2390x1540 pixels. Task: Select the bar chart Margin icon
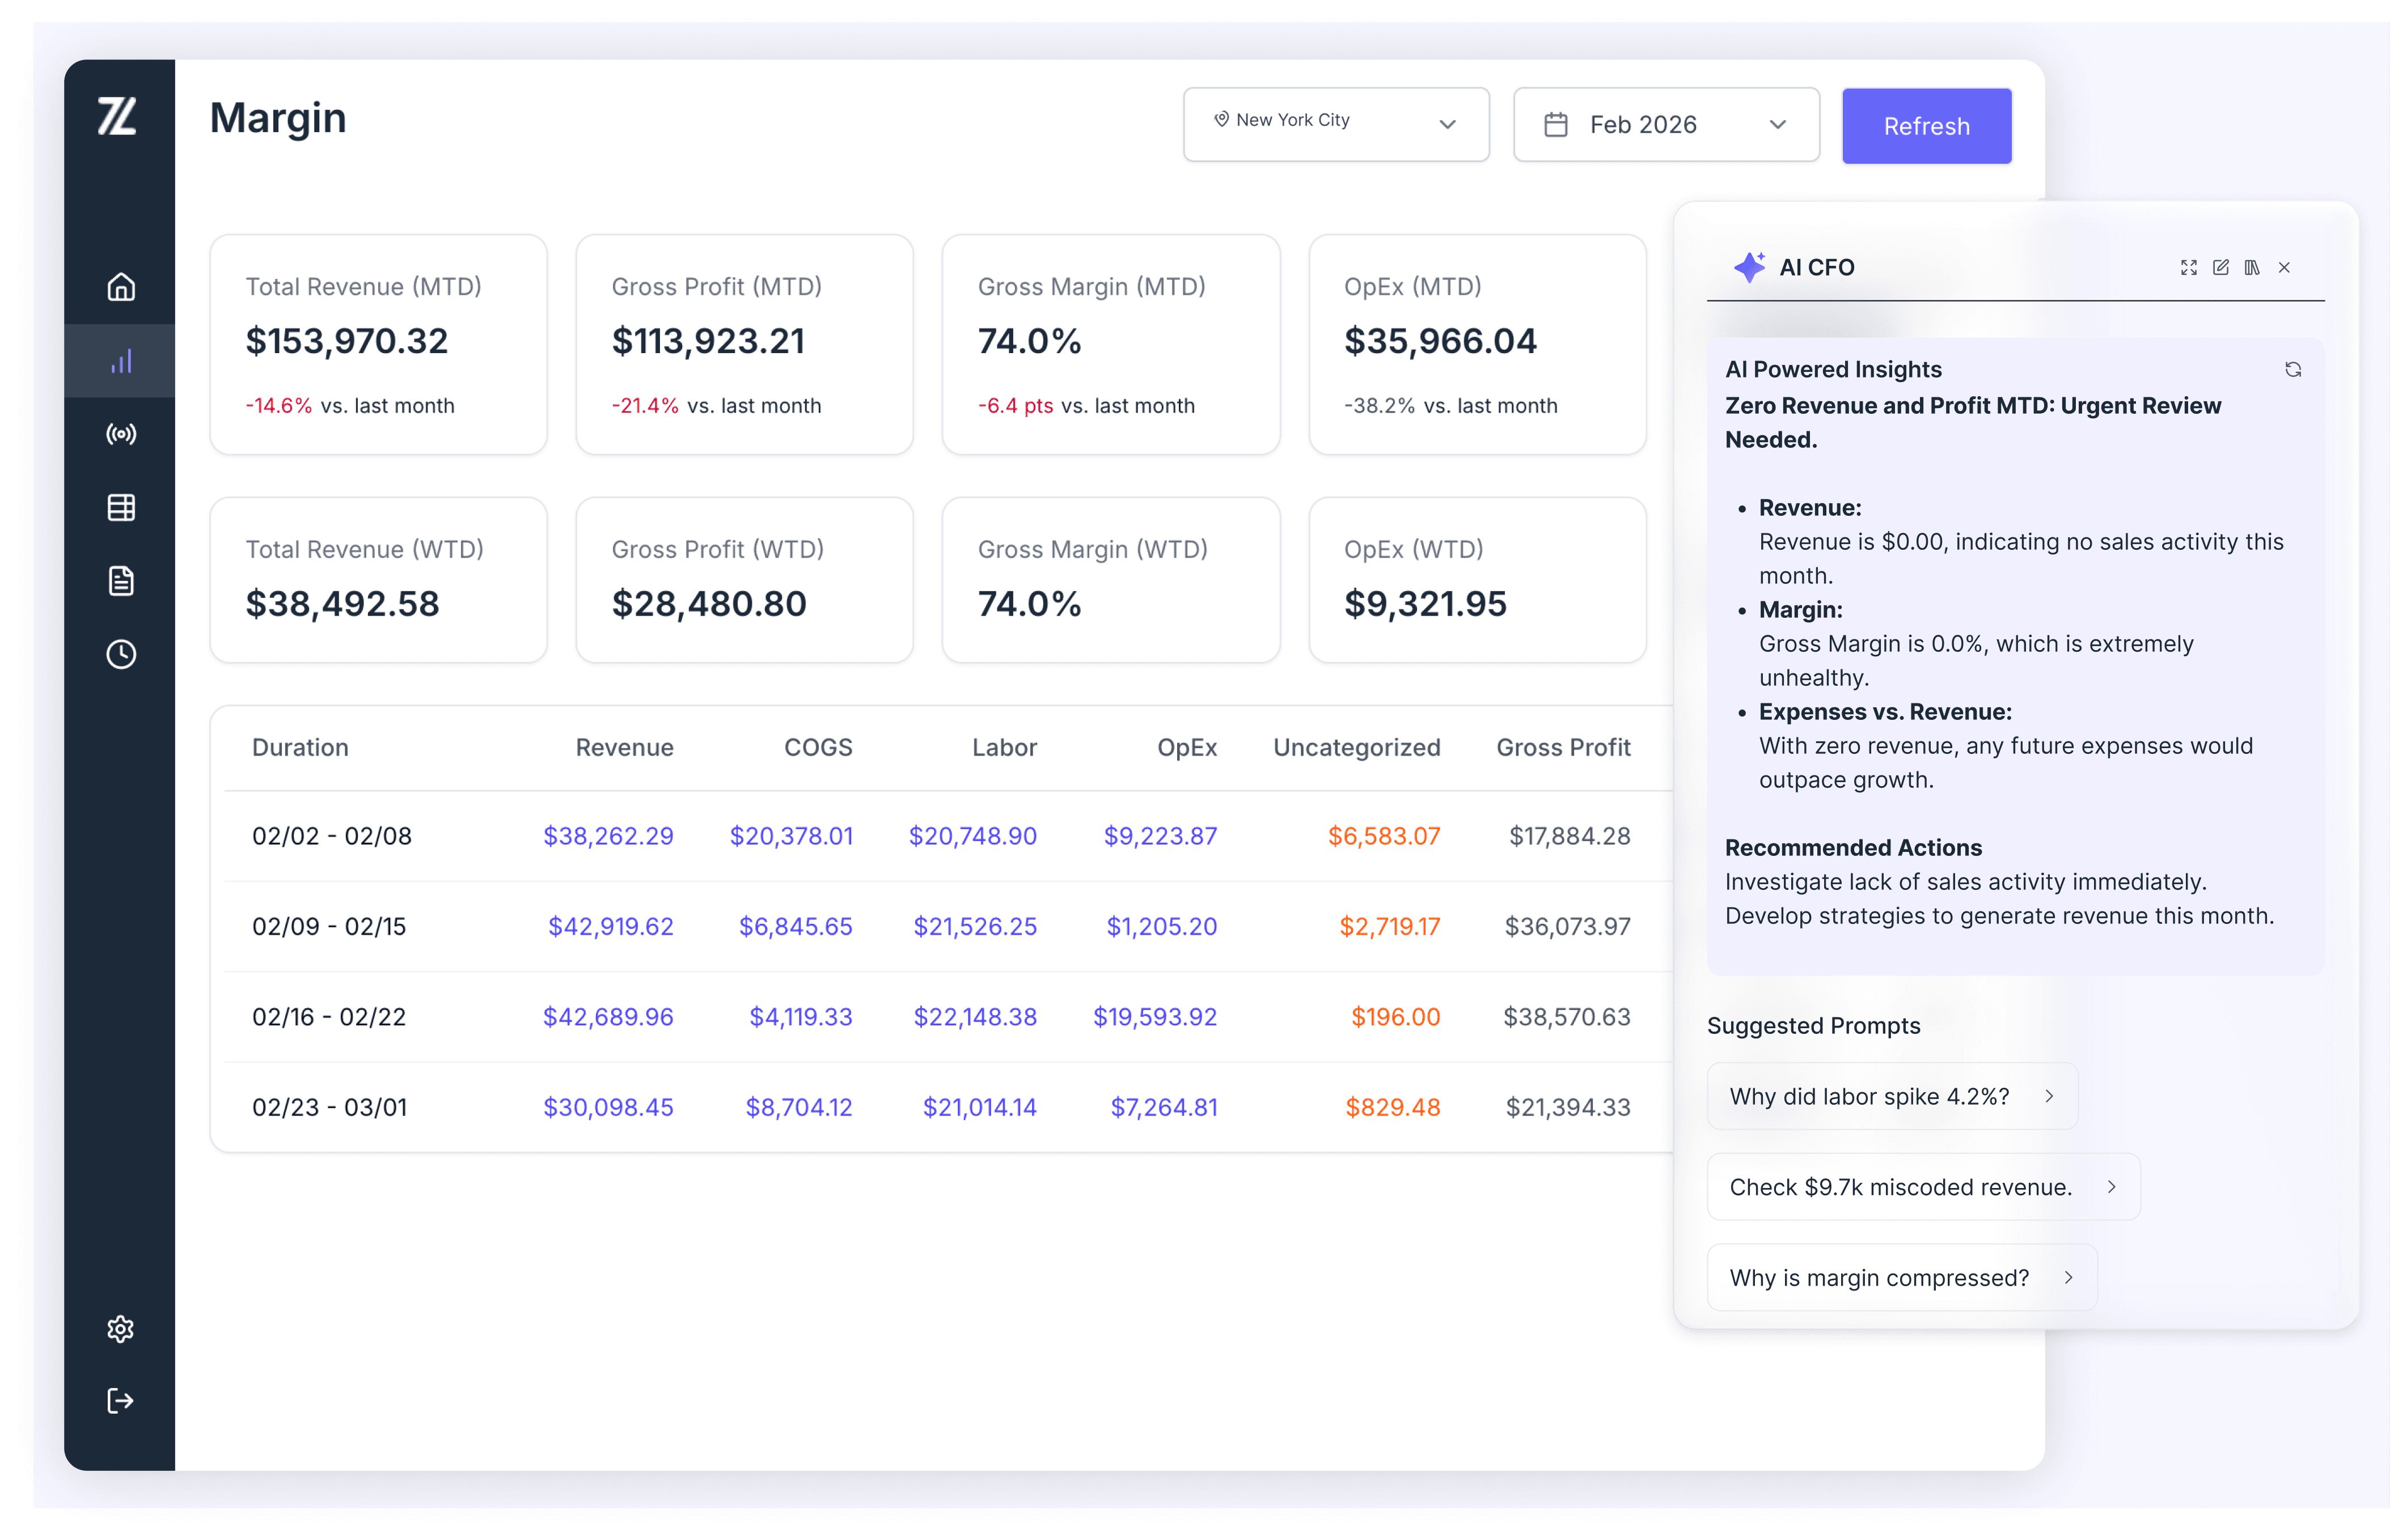[121, 361]
